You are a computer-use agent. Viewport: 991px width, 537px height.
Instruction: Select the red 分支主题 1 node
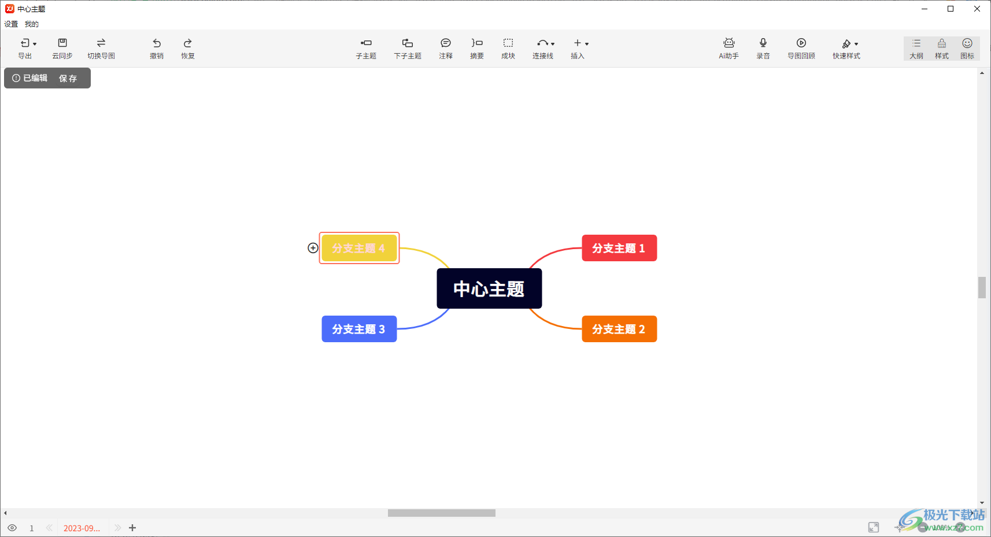[x=619, y=248]
